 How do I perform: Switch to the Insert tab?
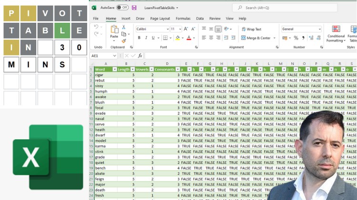tap(126, 18)
